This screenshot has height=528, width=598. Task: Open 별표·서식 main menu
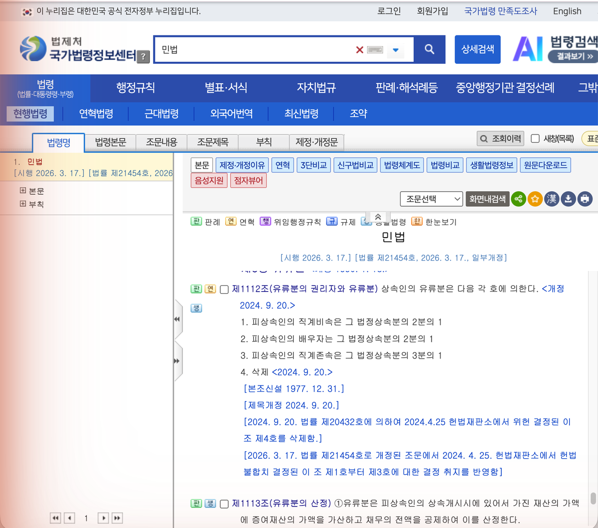pyautogui.click(x=226, y=88)
